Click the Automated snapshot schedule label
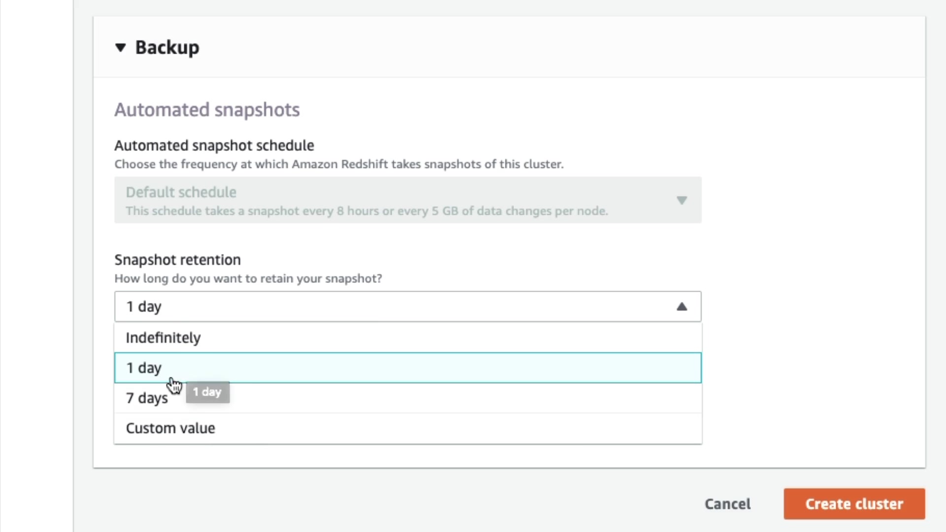 (x=214, y=146)
